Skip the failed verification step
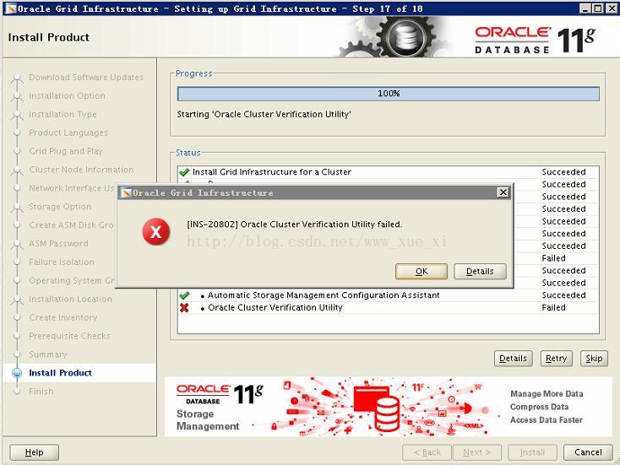 pyautogui.click(x=594, y=359)
